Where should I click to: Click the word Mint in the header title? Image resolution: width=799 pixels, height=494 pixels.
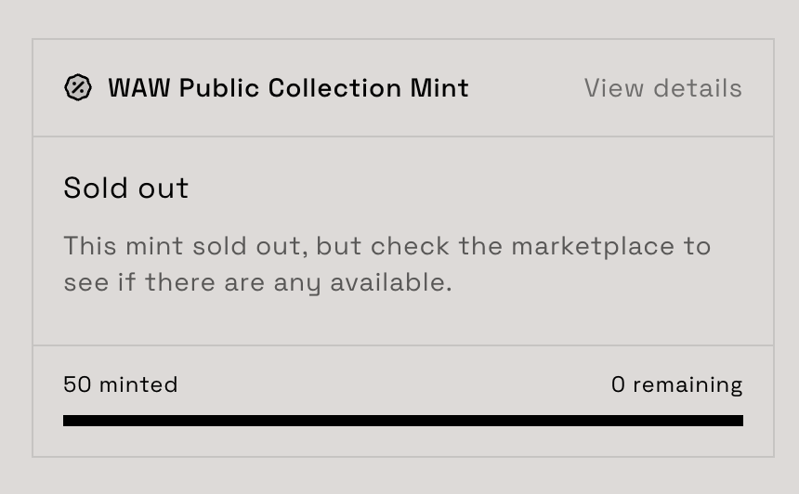pos(439,88)
